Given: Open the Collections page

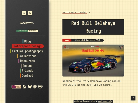Looking at the screenshot, I should (x=27, y=56).
